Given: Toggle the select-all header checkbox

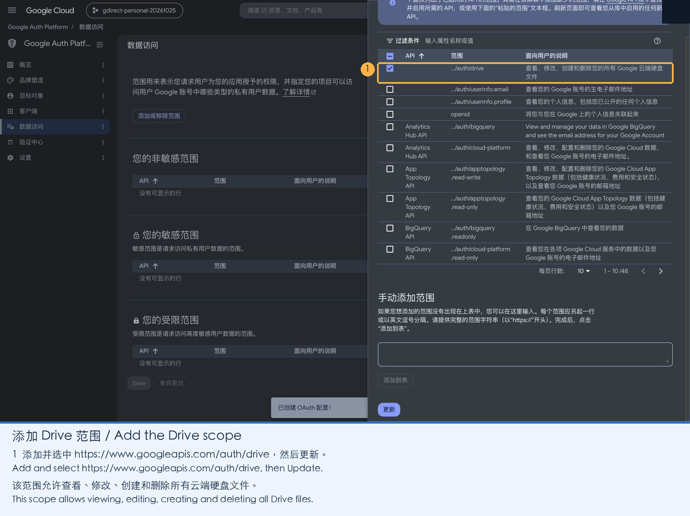Looking at the screenshot, I should click(390, 56).
